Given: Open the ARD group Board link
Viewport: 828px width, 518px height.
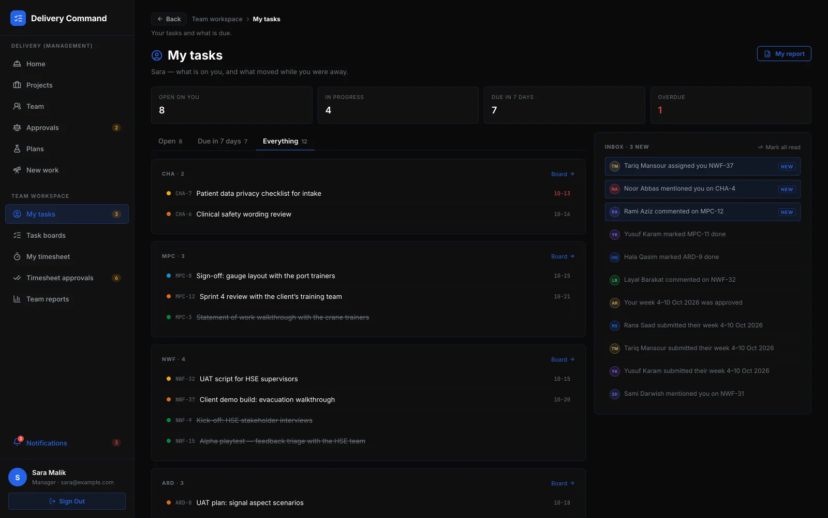Looking at the screenshot, I should click(563, 483).
